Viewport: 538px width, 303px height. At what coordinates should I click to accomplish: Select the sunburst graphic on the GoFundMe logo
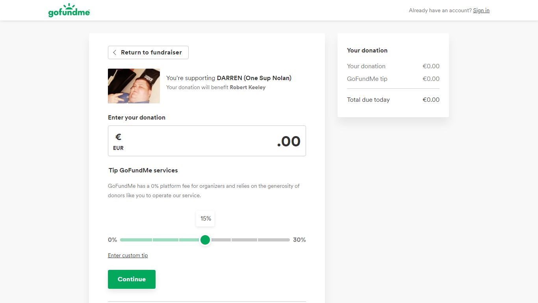tap(69, 6)
